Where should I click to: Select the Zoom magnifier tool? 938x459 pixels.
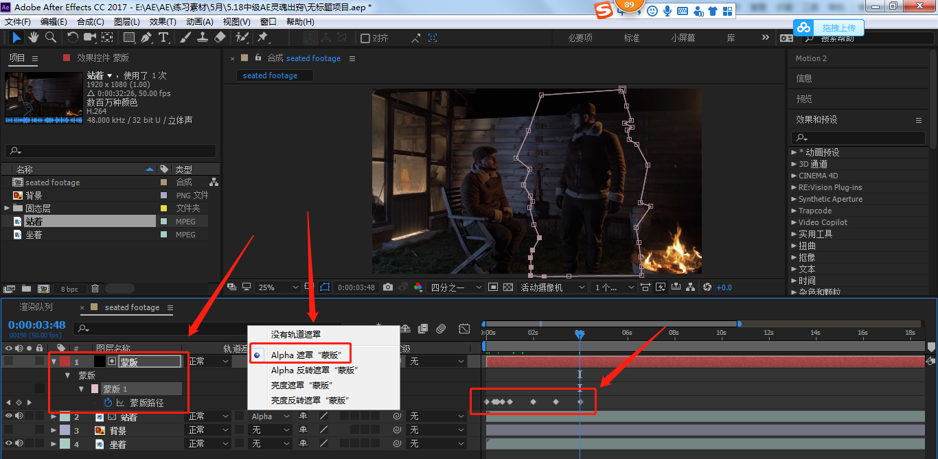(x=50, y=37)
